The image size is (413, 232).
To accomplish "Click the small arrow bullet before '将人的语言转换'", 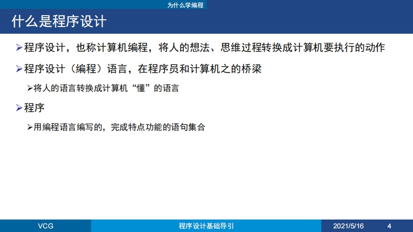I will pos(30,88).
